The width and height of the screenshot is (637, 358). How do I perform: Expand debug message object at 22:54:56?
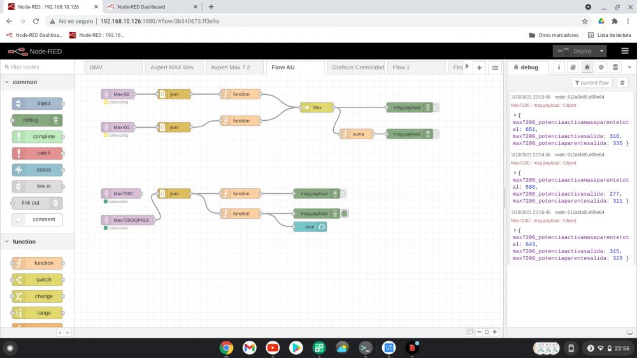pyautogui.click(x=515, y=173)
